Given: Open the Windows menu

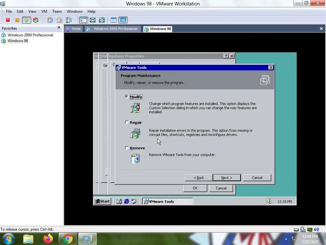Looking at the screenshot, I should tap(74, 11).
